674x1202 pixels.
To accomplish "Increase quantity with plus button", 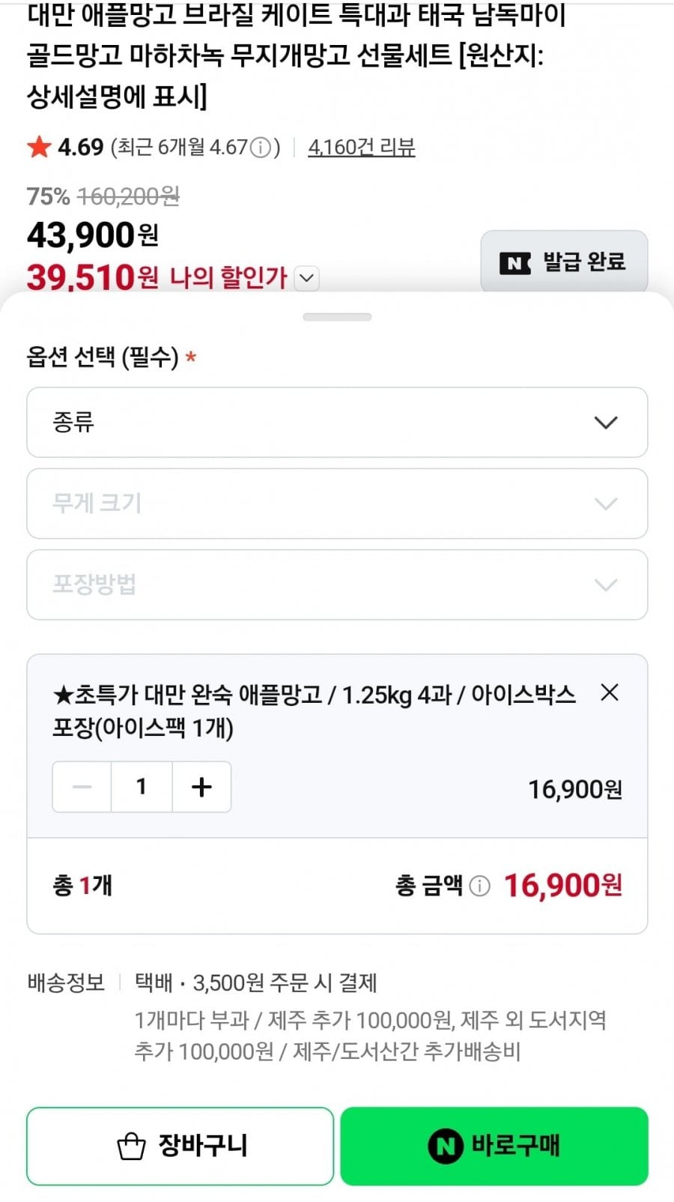I will 201,787.
